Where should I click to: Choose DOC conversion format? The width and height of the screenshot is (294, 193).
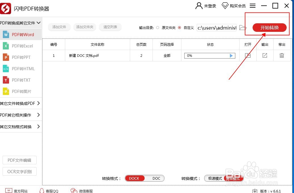click(156, 178)
